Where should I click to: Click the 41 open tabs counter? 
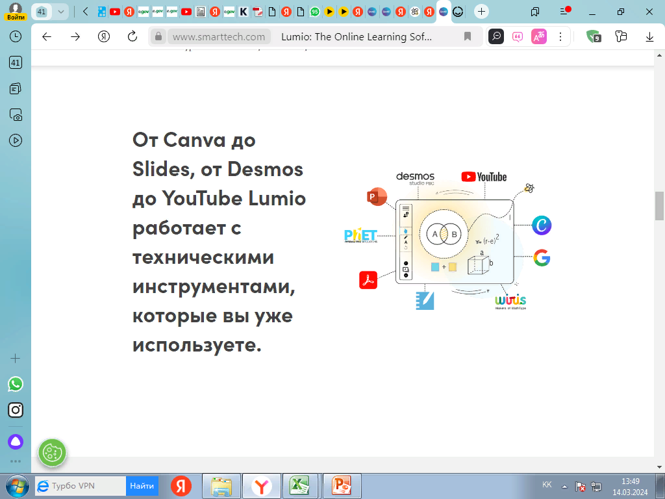pyautogui.click(x=42, y=12)
